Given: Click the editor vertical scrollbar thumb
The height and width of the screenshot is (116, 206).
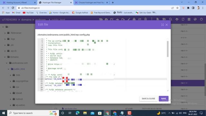Looking at the screenshot, I should pyautogui.click(x=168, y=49).
